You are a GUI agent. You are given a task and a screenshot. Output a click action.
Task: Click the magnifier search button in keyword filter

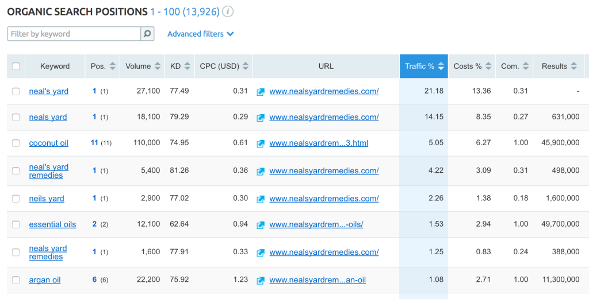147,34
